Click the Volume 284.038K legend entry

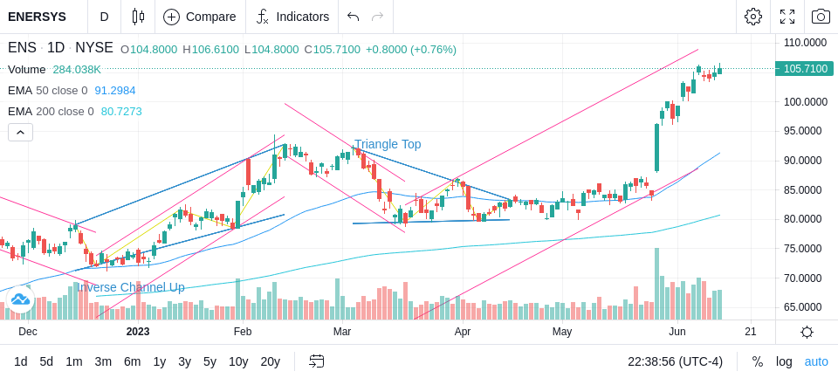tap(54, 70)
